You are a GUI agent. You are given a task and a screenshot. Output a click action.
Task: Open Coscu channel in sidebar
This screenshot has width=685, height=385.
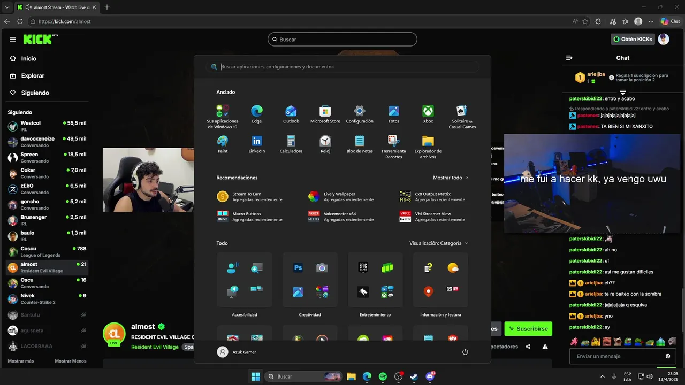[47, 251]
